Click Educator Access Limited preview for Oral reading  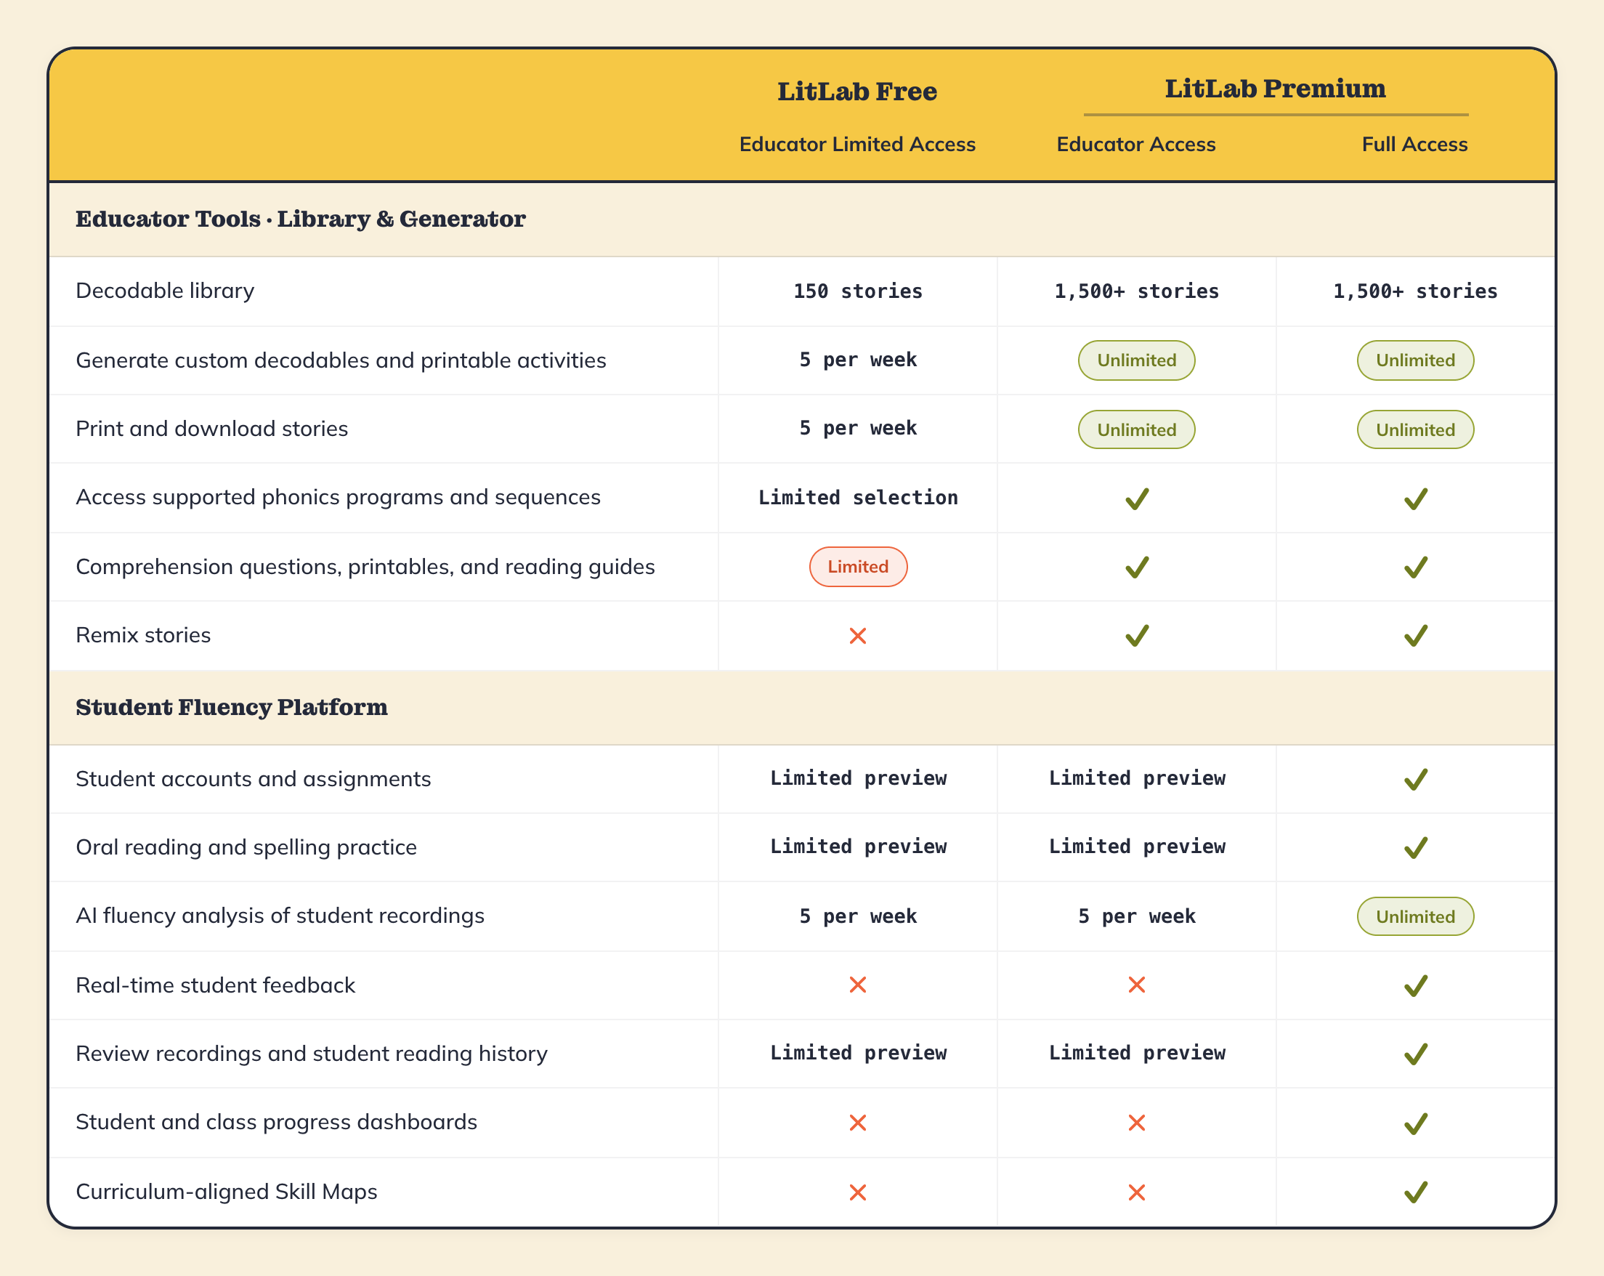[1137, 847]
